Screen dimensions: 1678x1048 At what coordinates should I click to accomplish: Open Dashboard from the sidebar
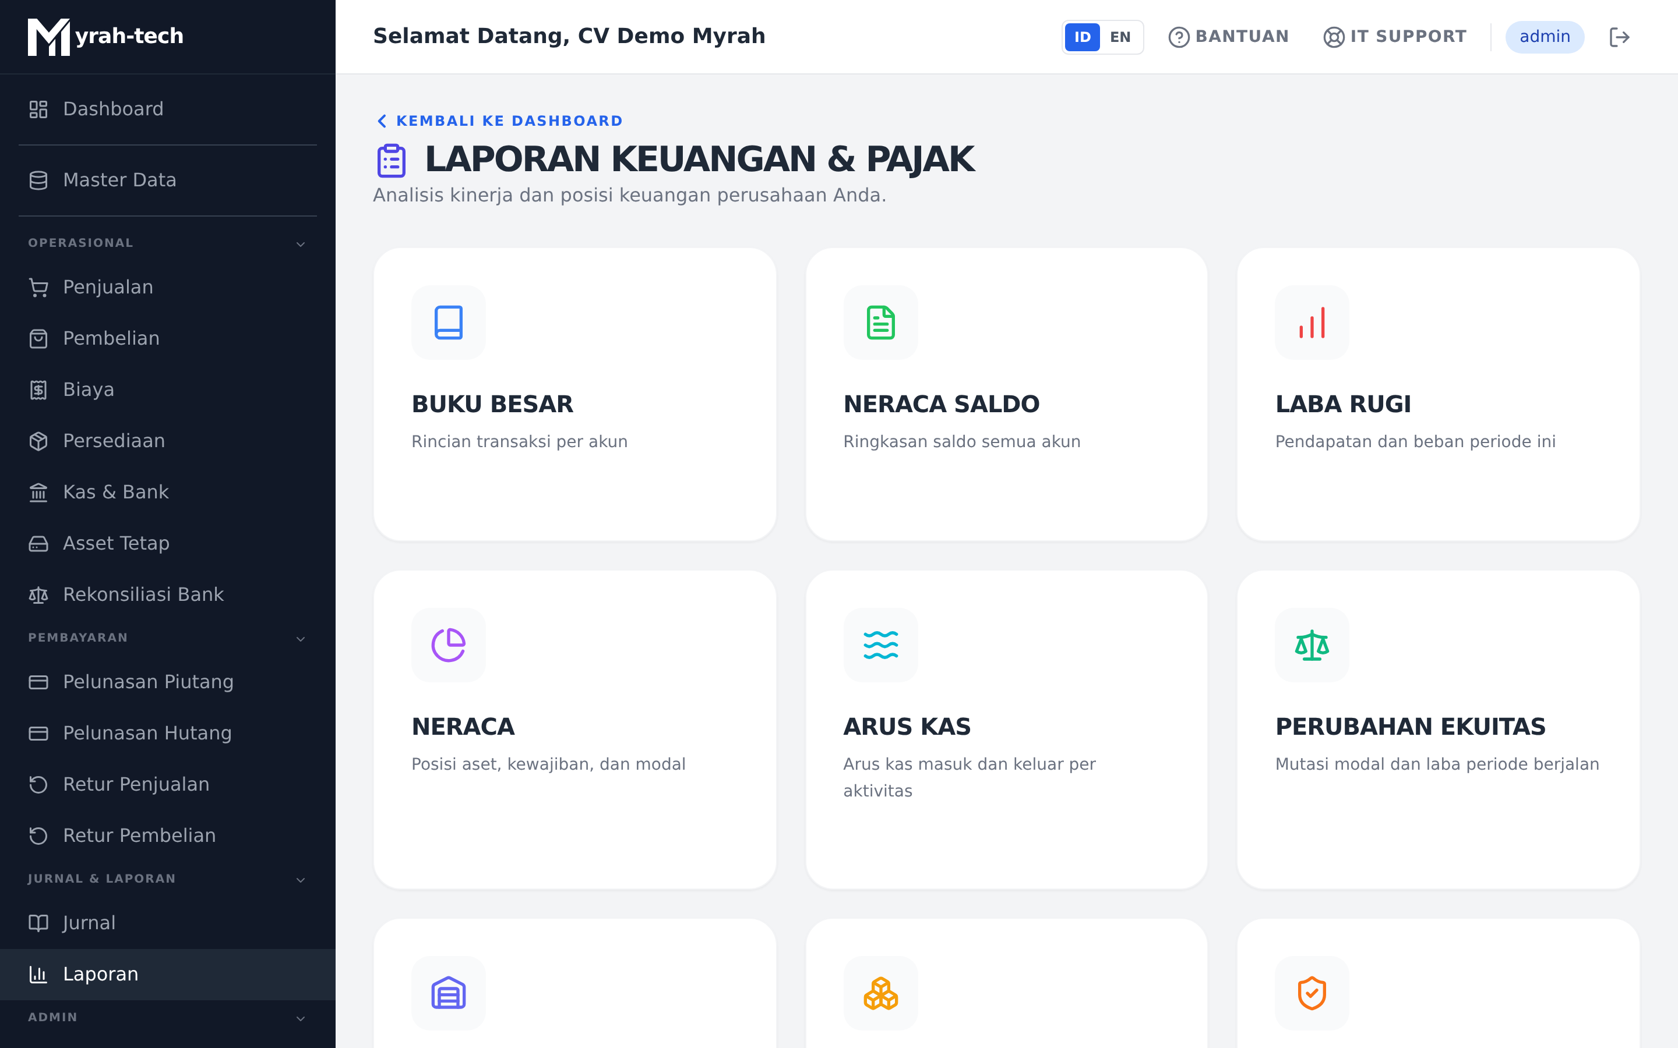(168, 109)
